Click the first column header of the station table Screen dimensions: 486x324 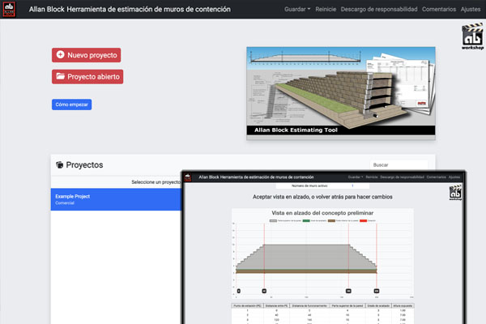coord(247,305)
